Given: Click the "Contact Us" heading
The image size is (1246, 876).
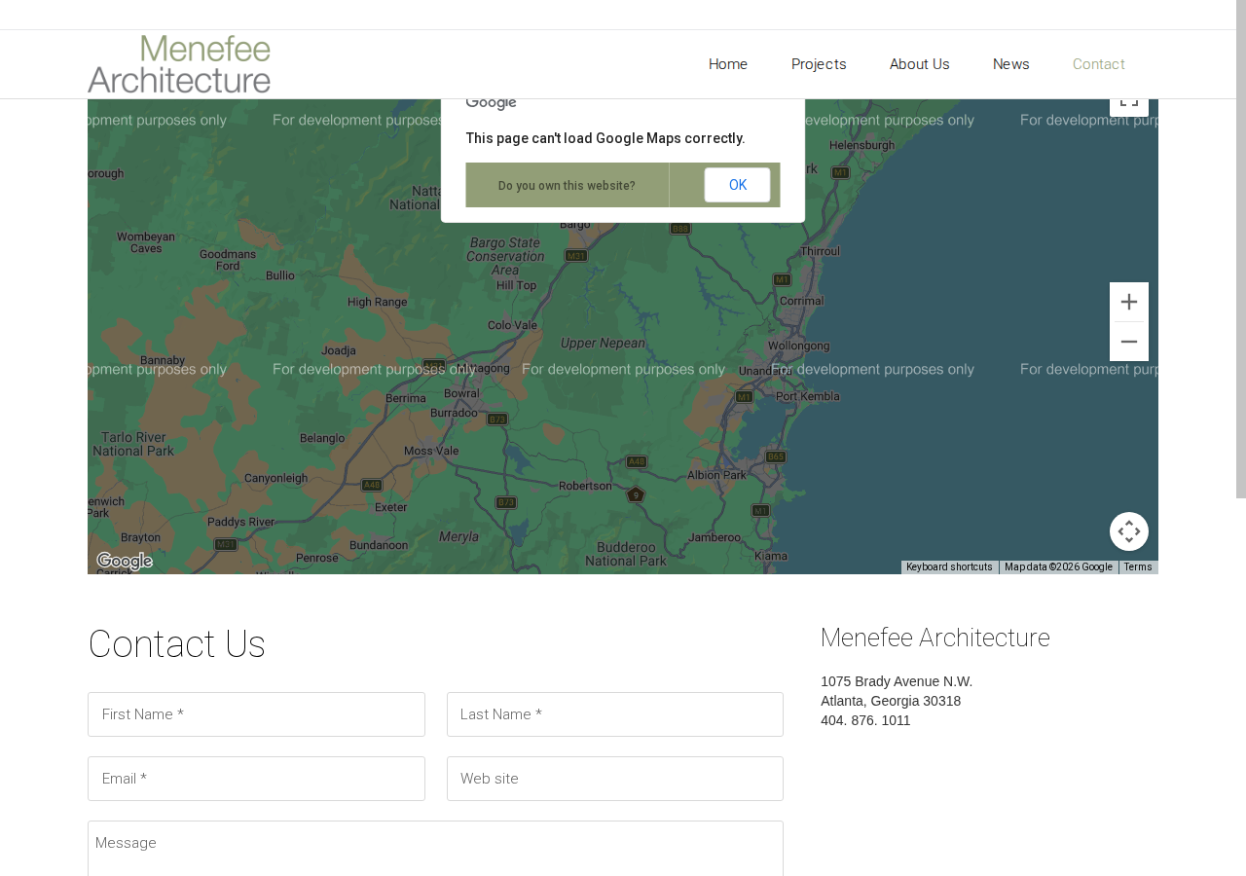Looking at the screenshot, I should (x=176, y=644).
